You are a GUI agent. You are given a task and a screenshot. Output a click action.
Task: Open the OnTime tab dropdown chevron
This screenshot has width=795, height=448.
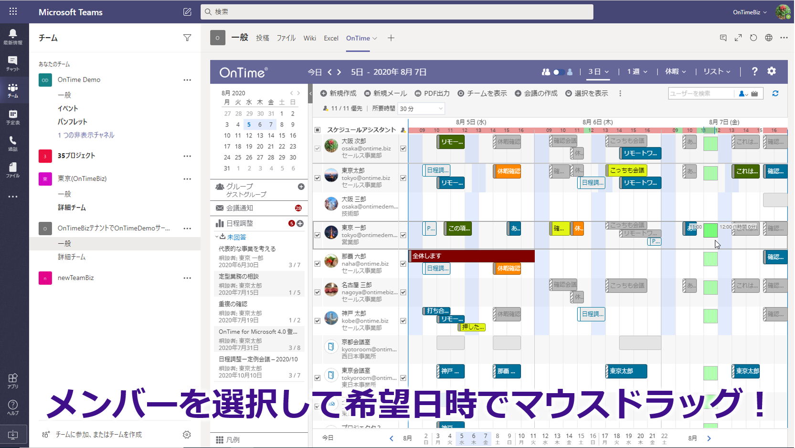point(375,39)
